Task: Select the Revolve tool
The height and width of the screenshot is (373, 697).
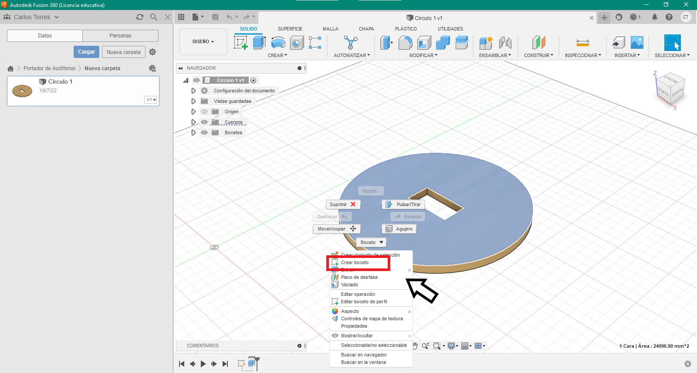Action: 278,43
